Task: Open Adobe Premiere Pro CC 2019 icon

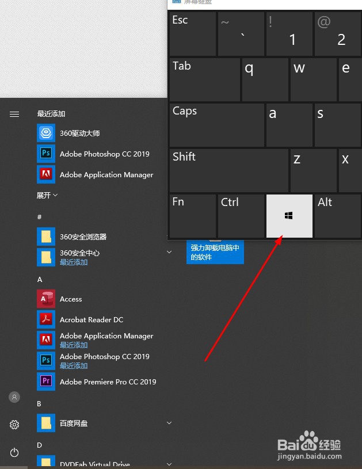Action: (x=46, y=382)
